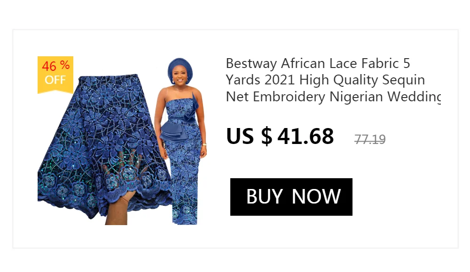Click the US $ 41.68 sale price
The image size is (470, 272).
click(x=280, y=136)
